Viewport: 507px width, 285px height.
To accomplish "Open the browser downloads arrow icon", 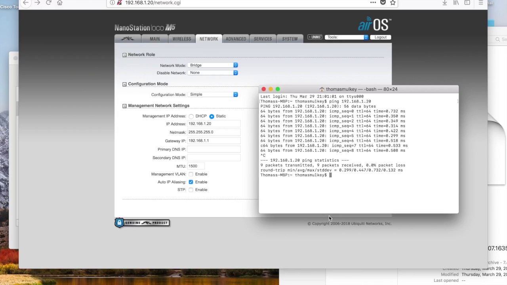I will click(445, 2).
